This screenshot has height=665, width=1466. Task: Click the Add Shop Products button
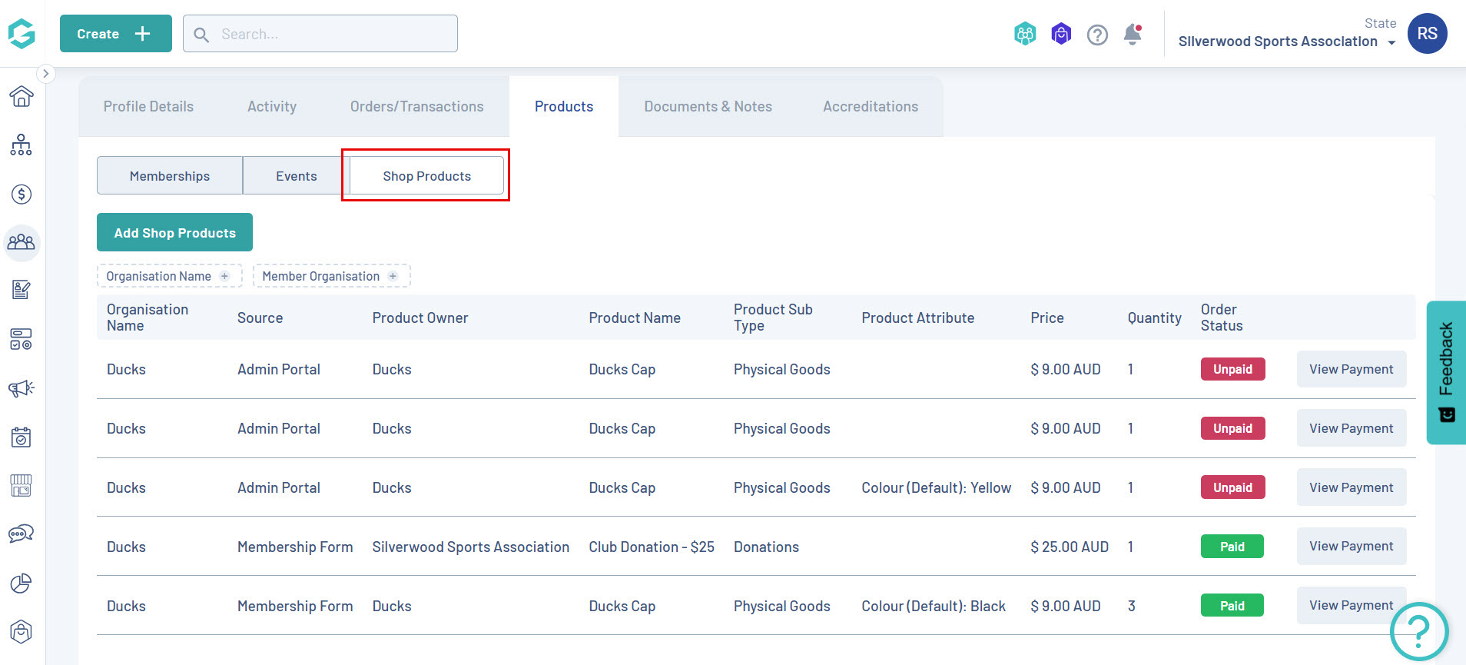click(x=174, y=233)
